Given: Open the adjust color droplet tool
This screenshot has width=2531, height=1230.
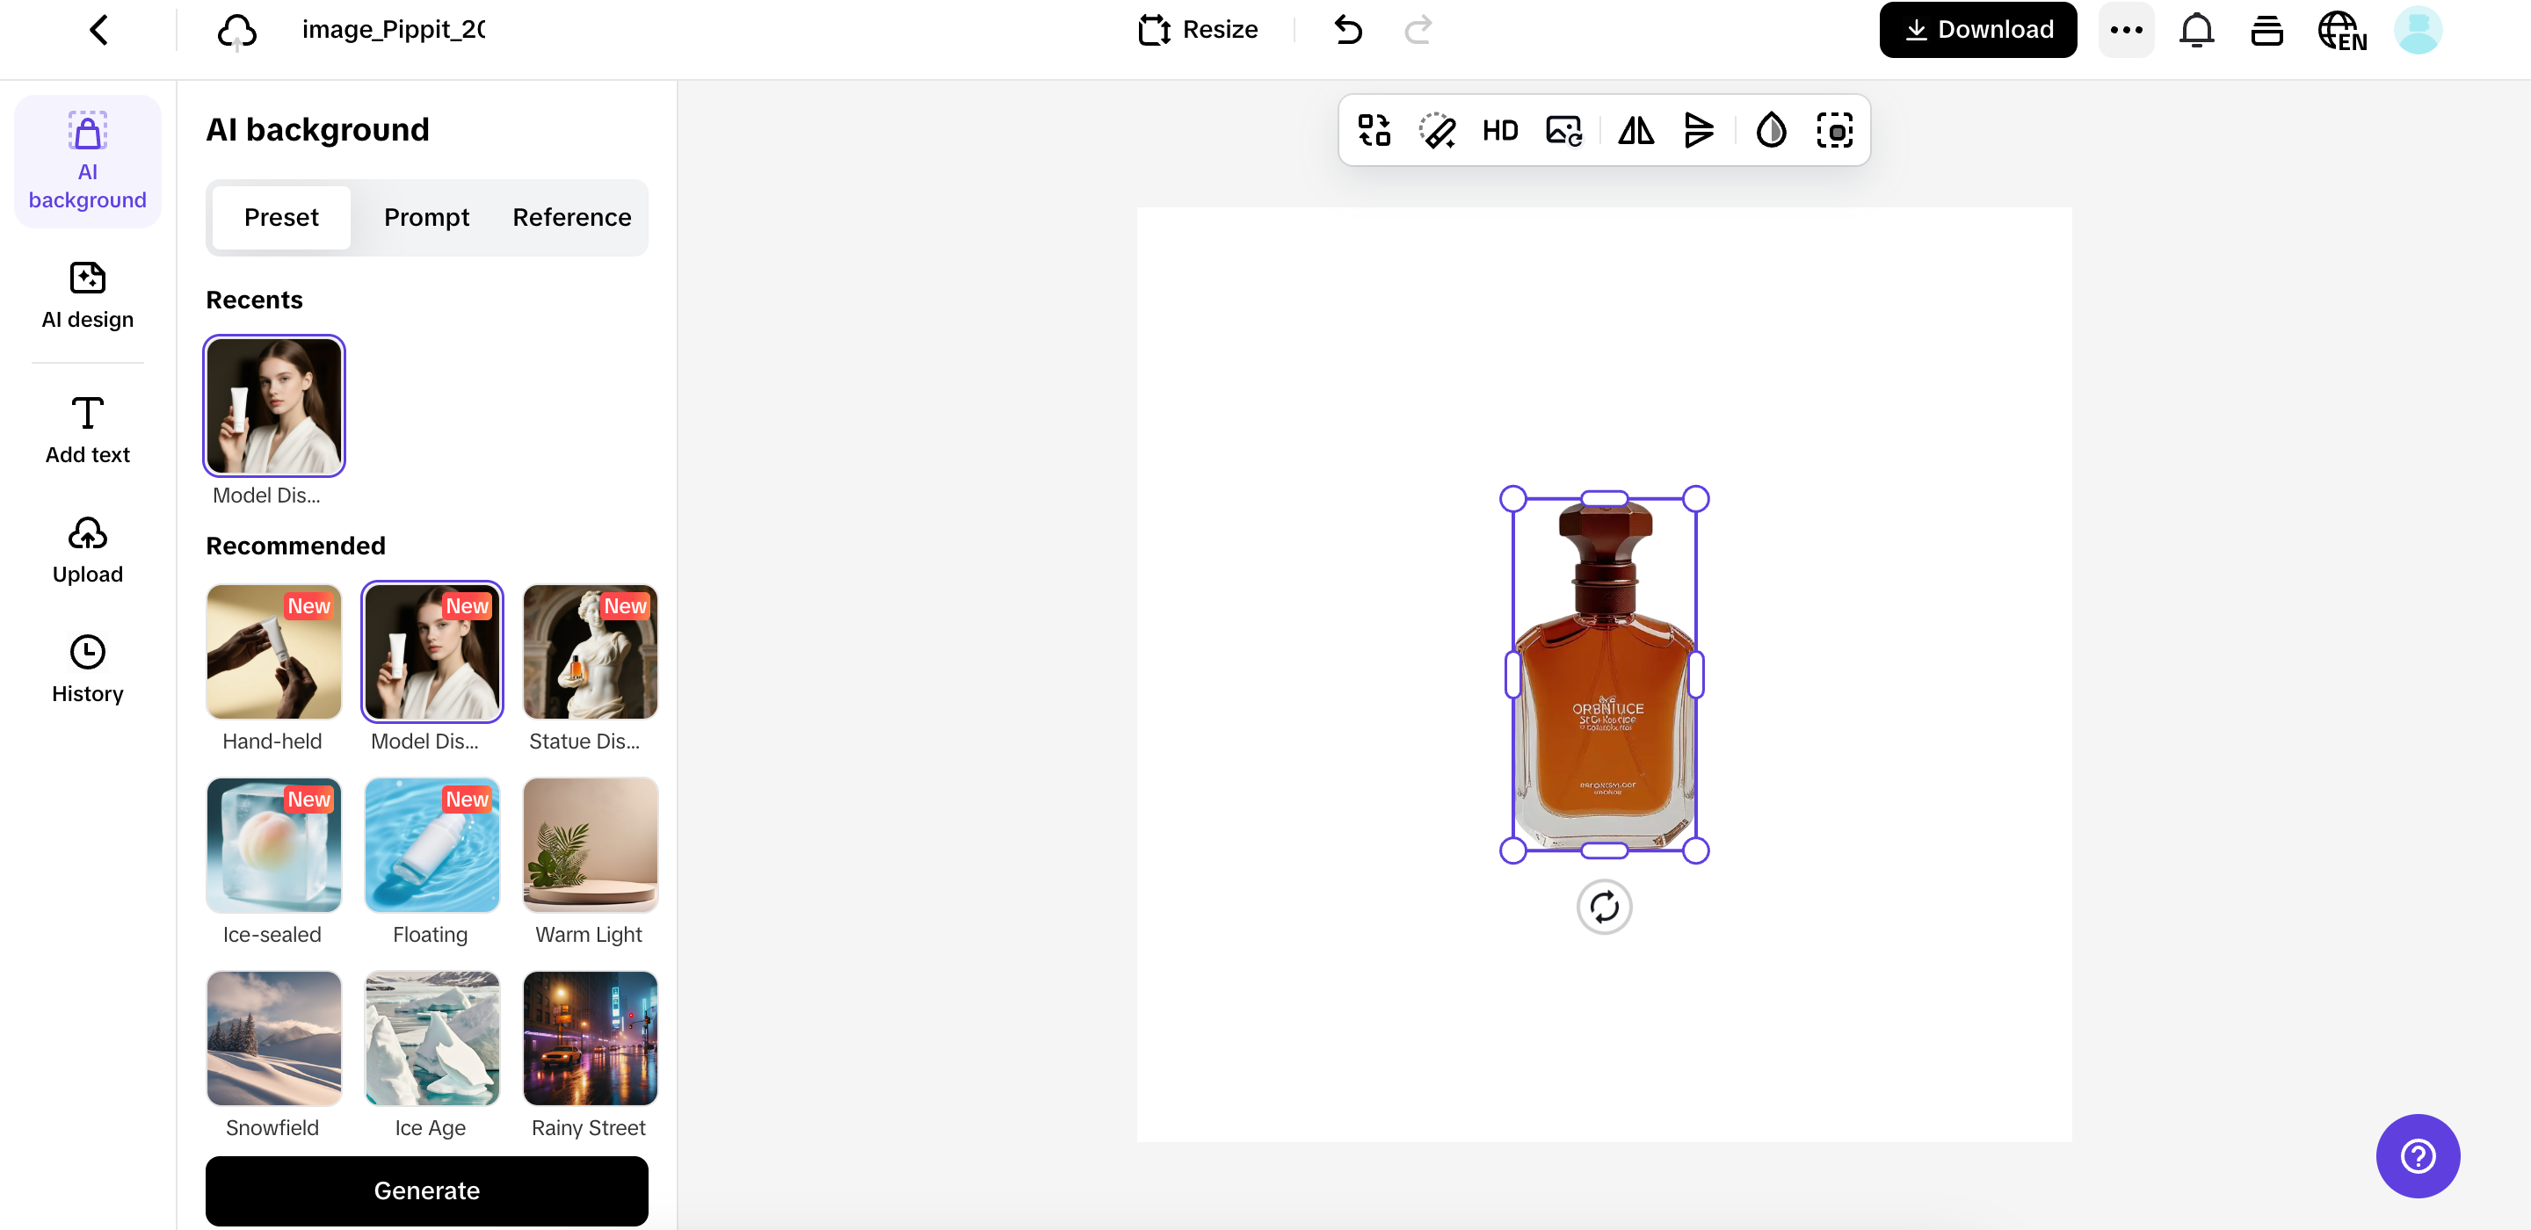Looking at the screenshot, I should 1770,130.
